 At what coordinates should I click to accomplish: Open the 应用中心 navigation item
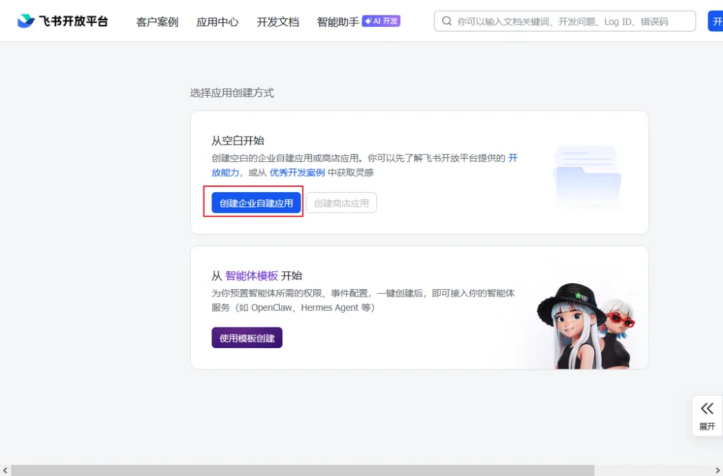(x=217, y=21)
